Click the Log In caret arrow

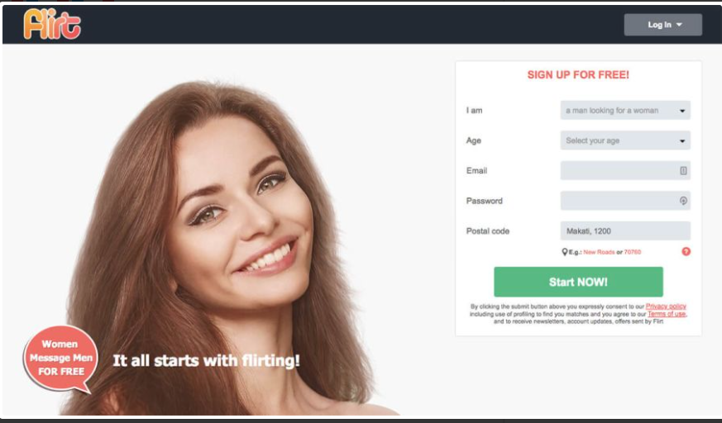click(x=679, y=25)
